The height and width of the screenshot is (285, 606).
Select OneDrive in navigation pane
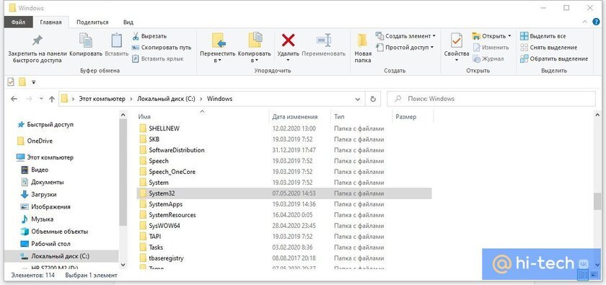coord(35,141)
